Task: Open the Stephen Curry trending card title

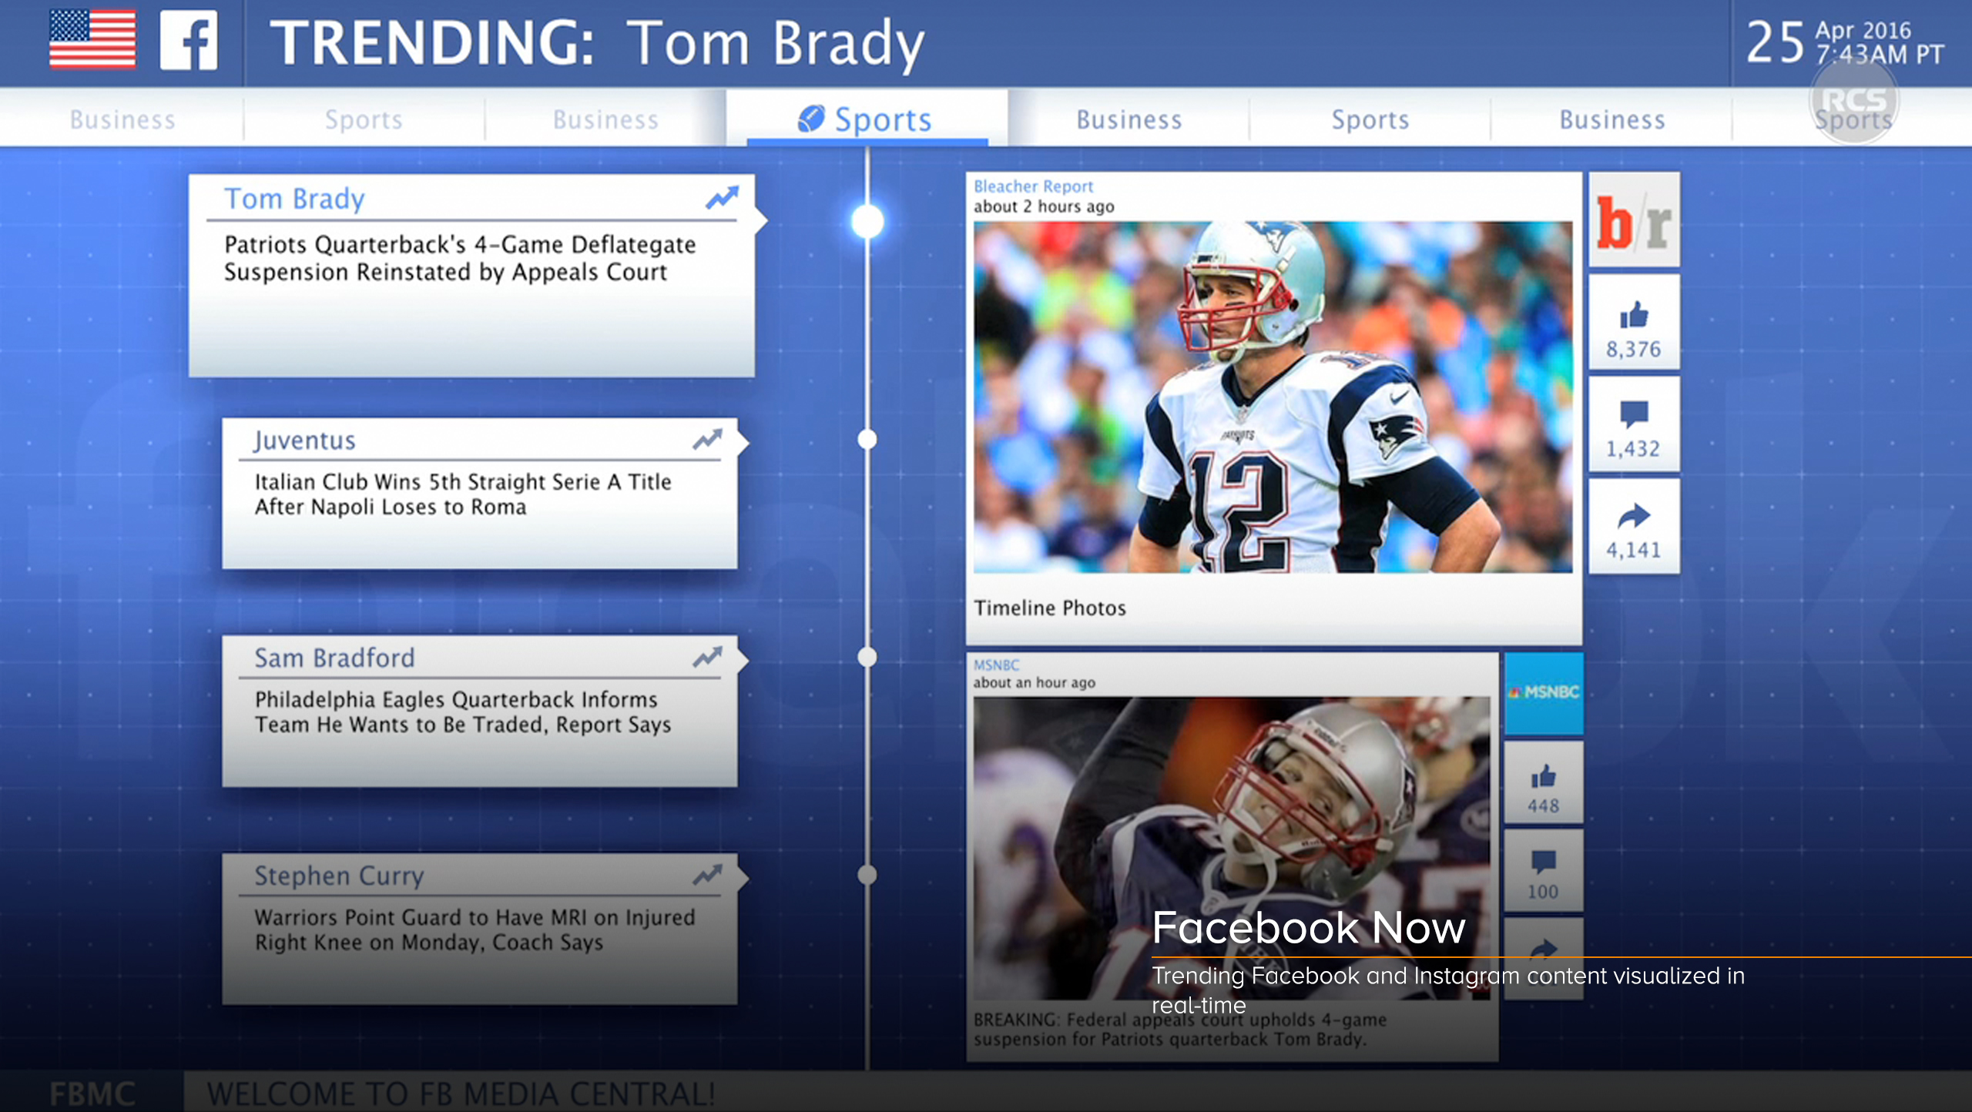Action: pyautogui.click(x=339, y=876)
